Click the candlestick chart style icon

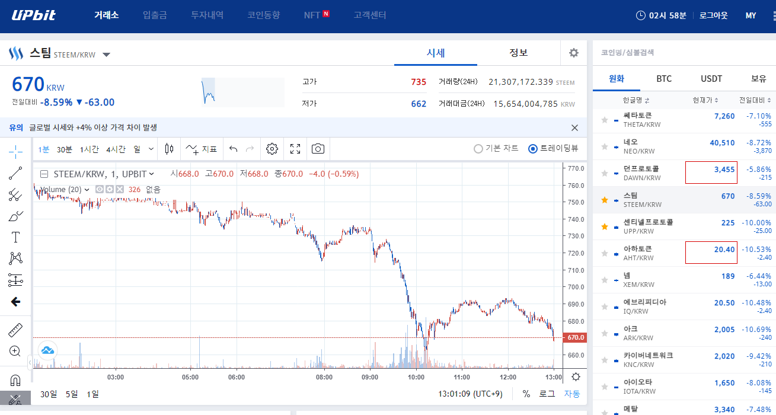coord(170,149)
